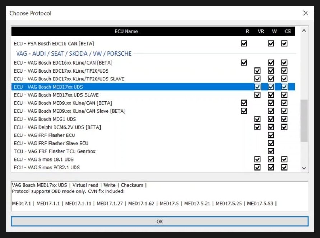Screen dimensions: 320x238
Task: Toggle VR checkbox for MED17xx UDS SLAVE
Action: click(x=258, y=95)
